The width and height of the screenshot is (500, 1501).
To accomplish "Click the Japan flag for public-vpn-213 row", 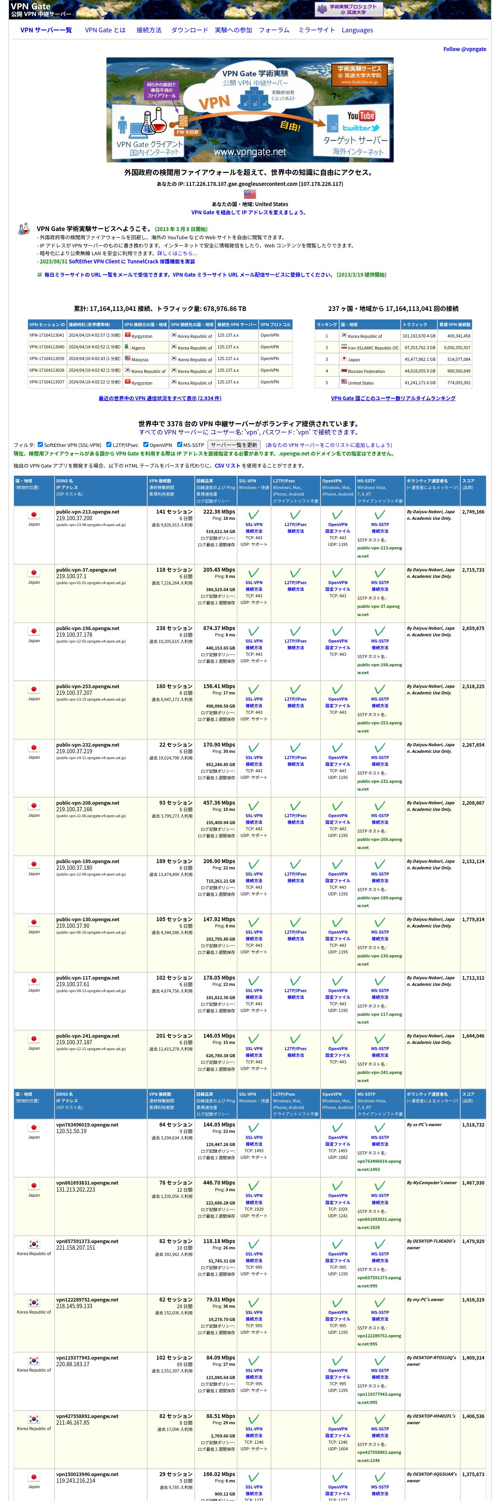I will 34,514.
